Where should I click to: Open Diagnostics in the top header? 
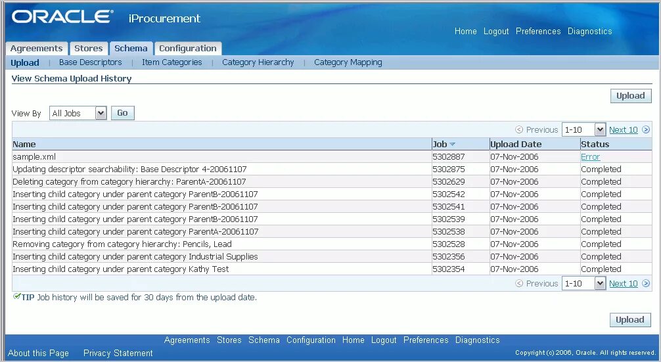coord(590,31)
